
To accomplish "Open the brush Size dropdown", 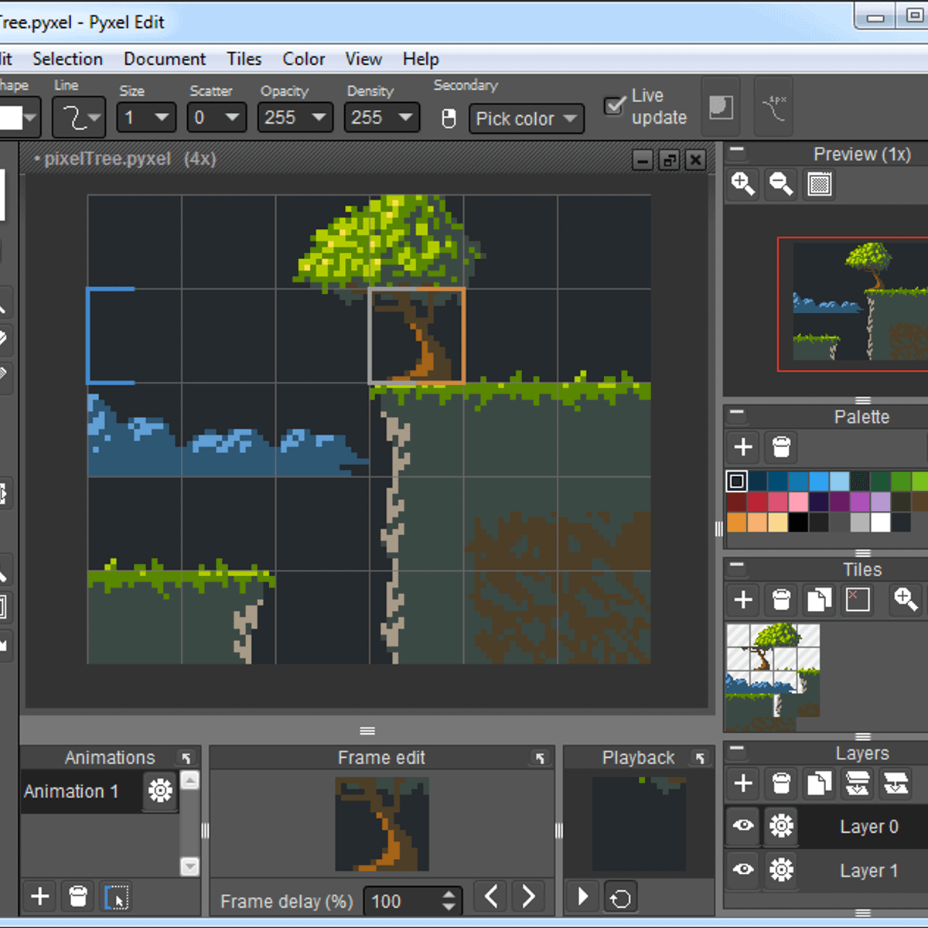I will click(x=145, y=118).
